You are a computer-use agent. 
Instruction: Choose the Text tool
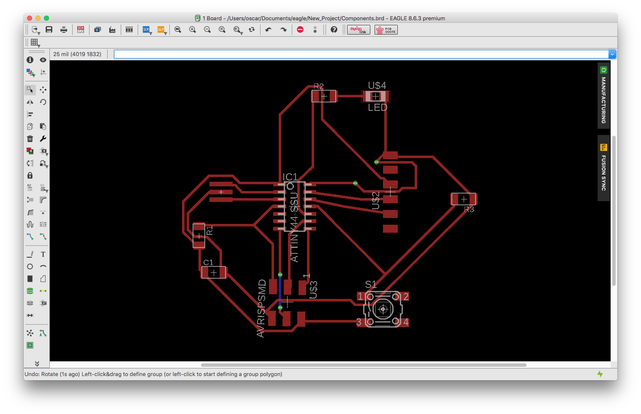tap(43, 254)
